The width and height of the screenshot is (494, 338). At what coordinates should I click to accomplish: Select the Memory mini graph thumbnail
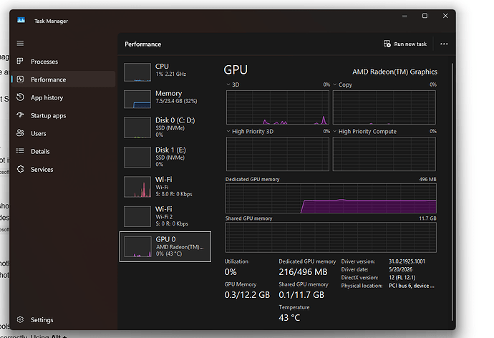[137, 100]
